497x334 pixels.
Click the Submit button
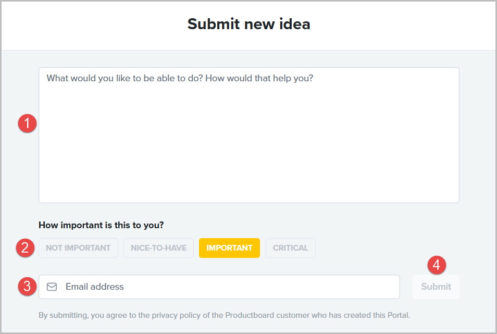click(x=436, y=287)
